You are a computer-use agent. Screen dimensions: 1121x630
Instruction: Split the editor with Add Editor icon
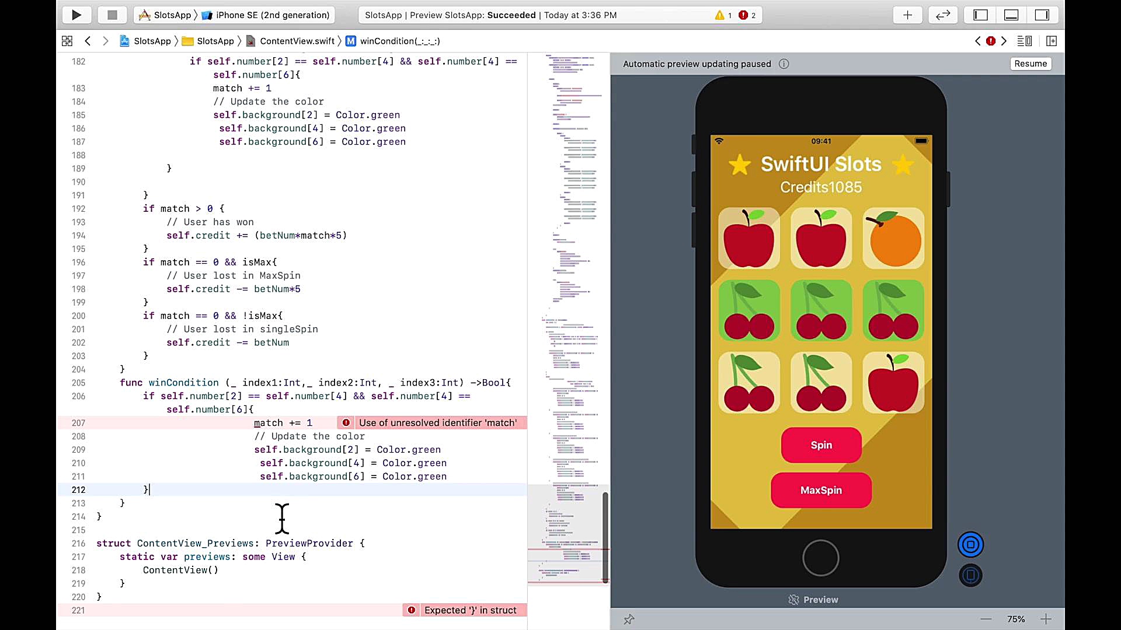coord(1052,41)
